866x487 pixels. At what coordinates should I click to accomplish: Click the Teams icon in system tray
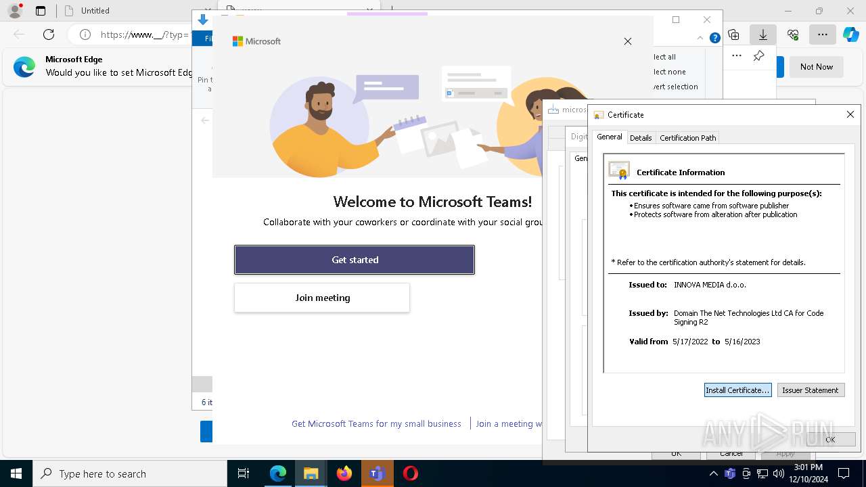tap(729, 473)
